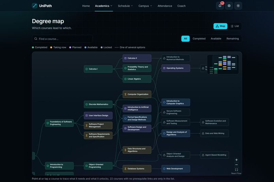Select Object-Oriented Analysis and Design node

coord(176,155)
